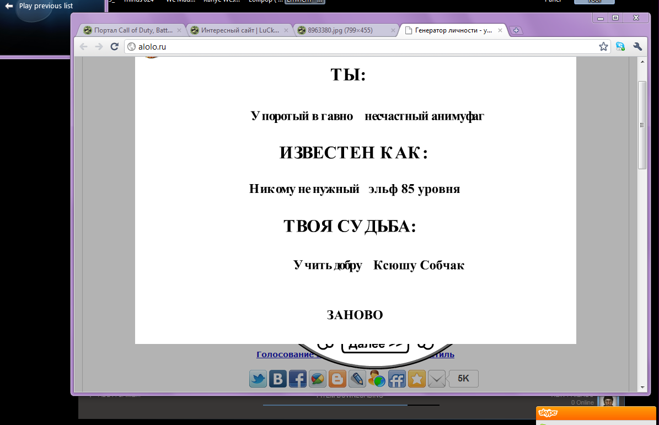Share the page on Blogger

point(337,379)
